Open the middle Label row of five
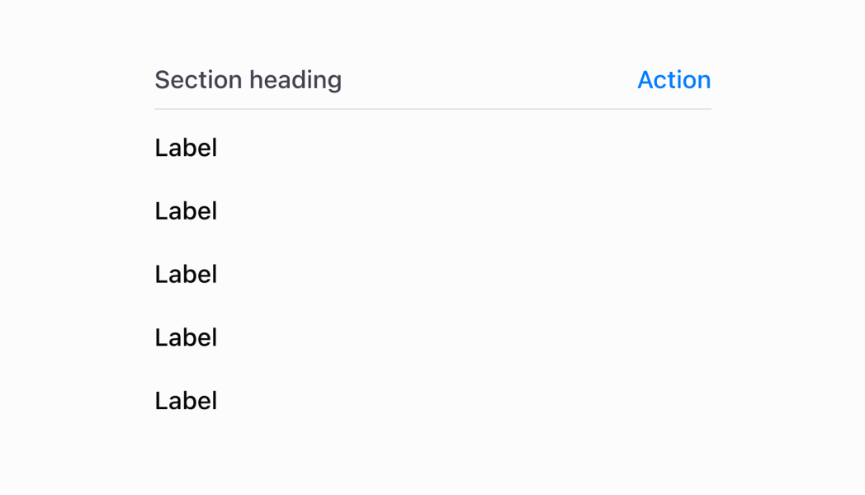The width and height of the screenshot is (865, 495). 186,275
